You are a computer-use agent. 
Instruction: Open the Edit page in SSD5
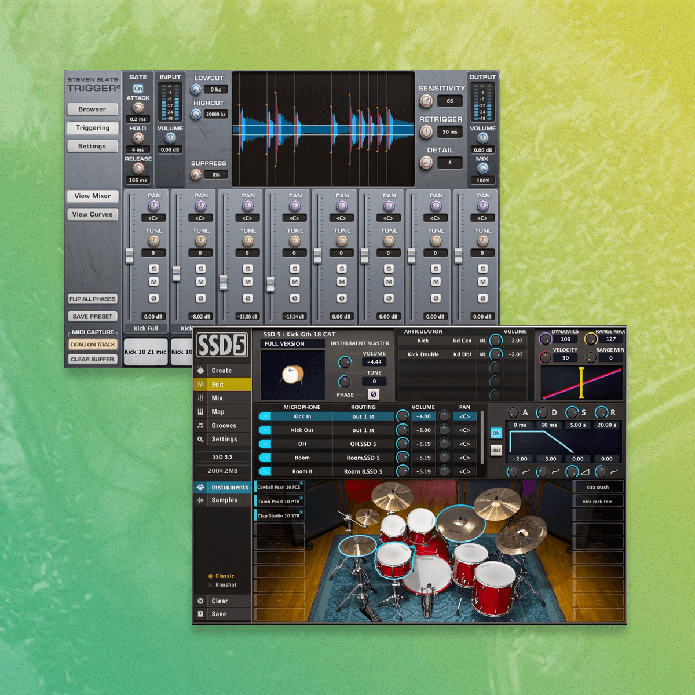click(x=222, y=385)
